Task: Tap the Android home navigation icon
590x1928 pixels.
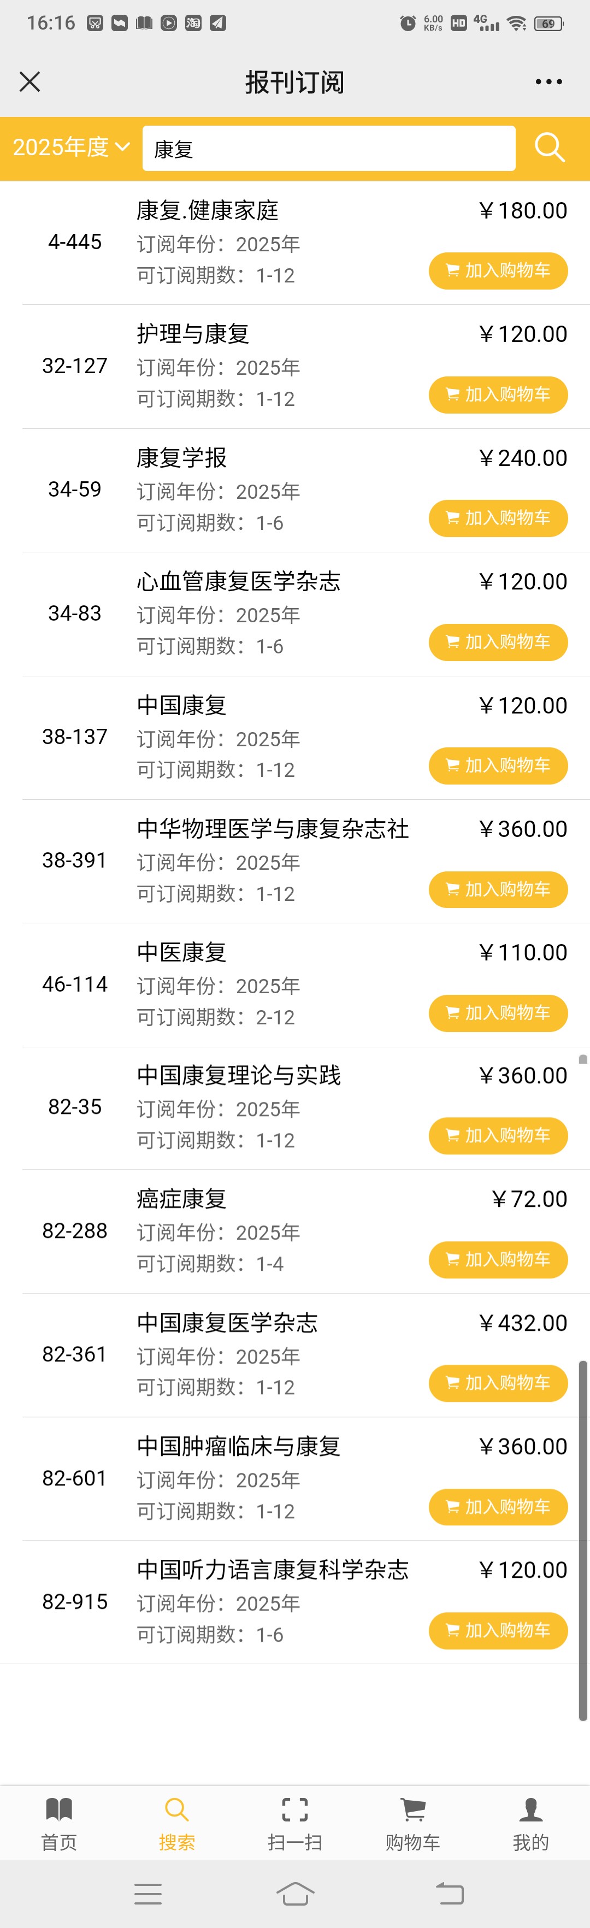Action: pyautogui.click(x=295, y=1894)
